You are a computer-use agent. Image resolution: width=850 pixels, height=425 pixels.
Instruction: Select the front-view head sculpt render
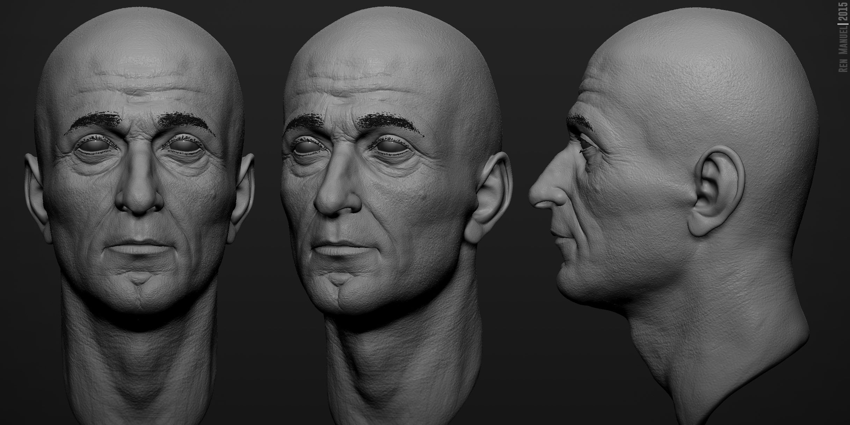(x=140, y=217)
